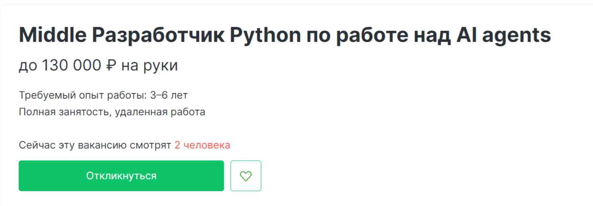Click the green Откликнуться button
Screen dimensions: 593x206
pyautogui.click(x=121, y=176)
